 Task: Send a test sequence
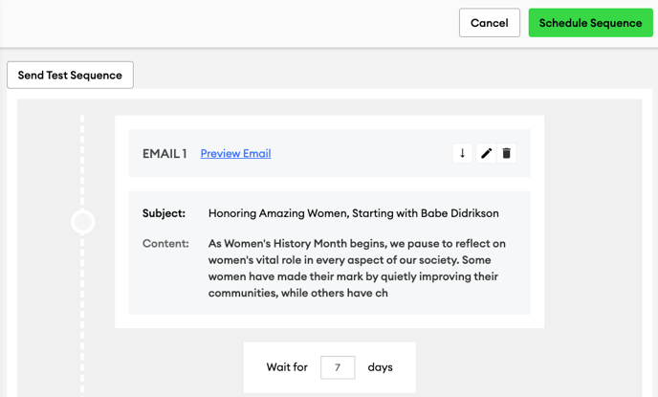point(70,76)
